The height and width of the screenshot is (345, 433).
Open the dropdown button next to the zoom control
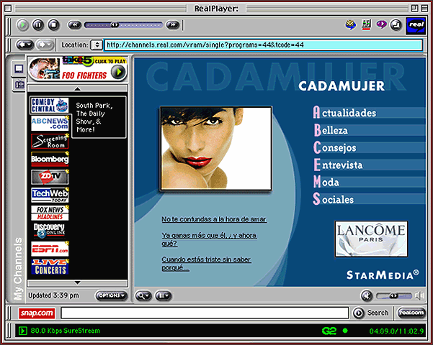164,295
